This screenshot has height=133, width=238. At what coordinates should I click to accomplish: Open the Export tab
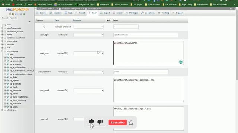click(105, 13)
